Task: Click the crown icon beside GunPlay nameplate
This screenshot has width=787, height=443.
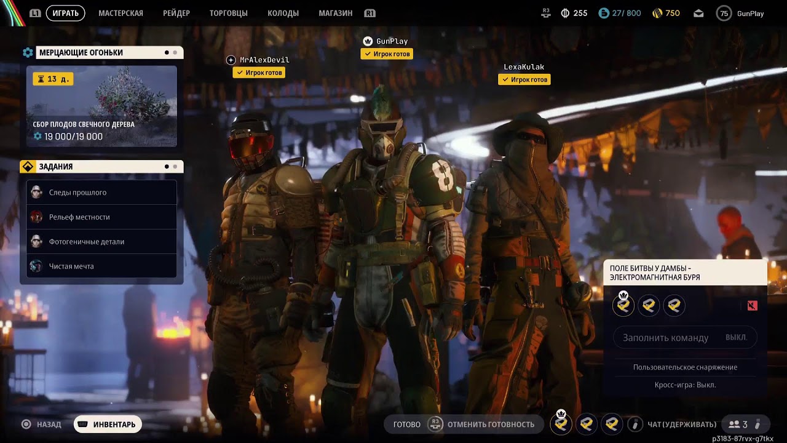Action: [368, 41]
